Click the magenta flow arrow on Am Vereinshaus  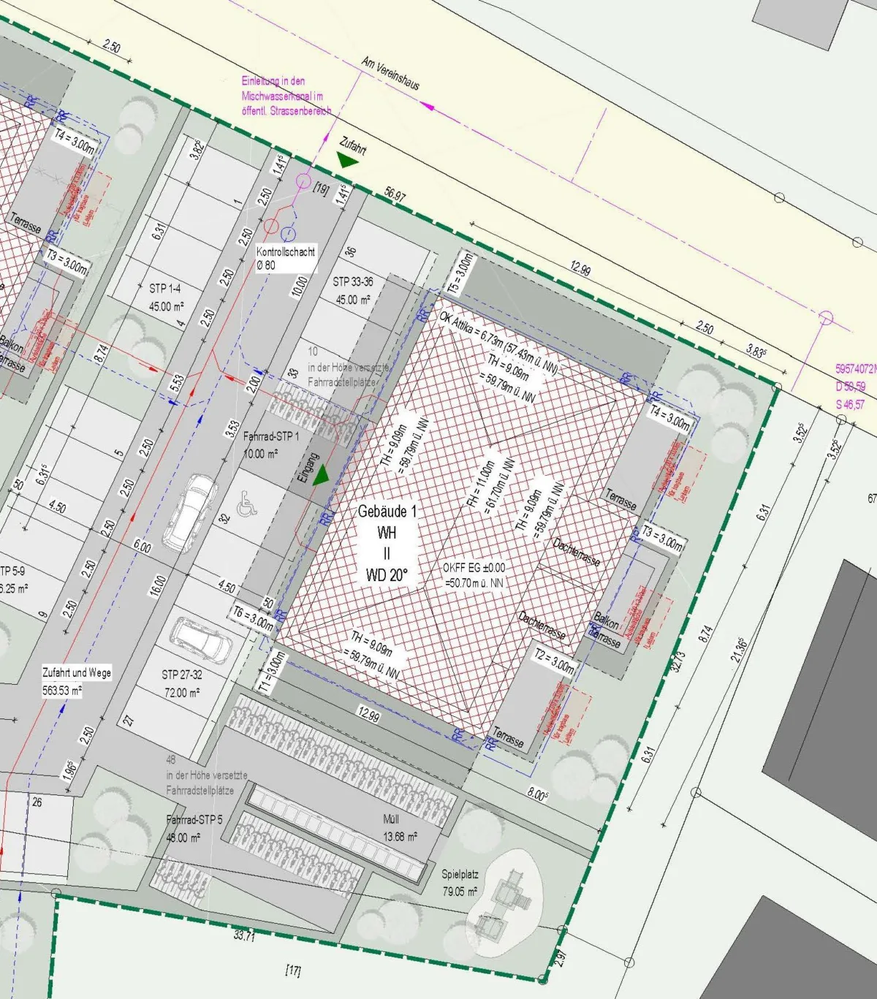428,107
